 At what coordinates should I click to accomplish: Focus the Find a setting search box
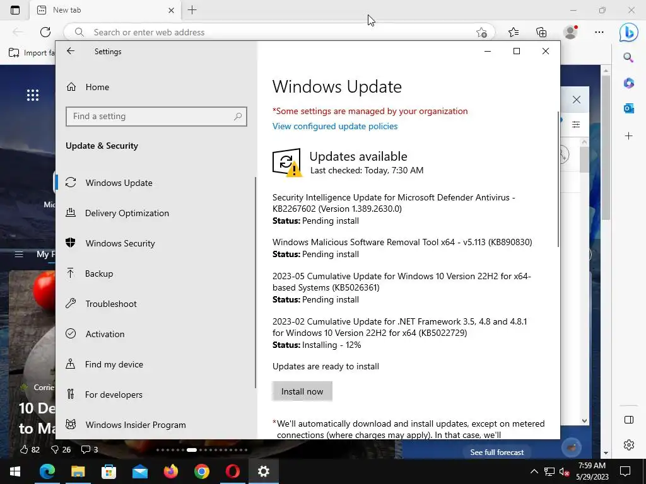pyautogui.click(x=156, y=117)
